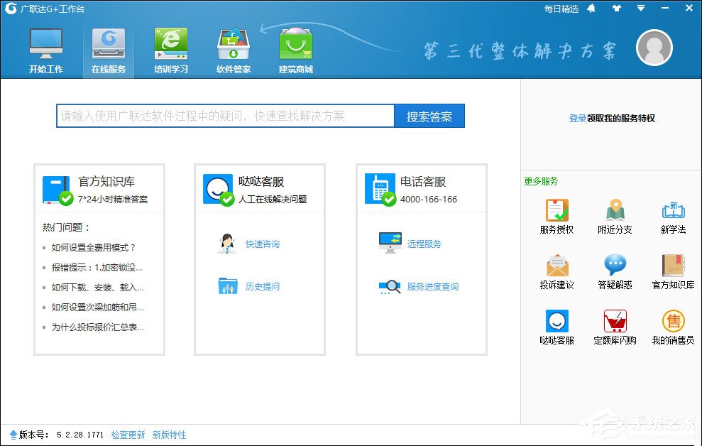Open the 服务授权 service icon
This screenshot has width=702, height=446.
click(x=556, y=211)
